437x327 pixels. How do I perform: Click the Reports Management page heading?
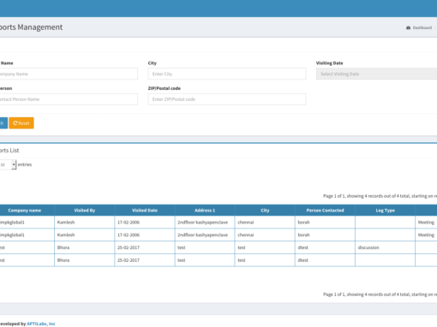(31, 27)
